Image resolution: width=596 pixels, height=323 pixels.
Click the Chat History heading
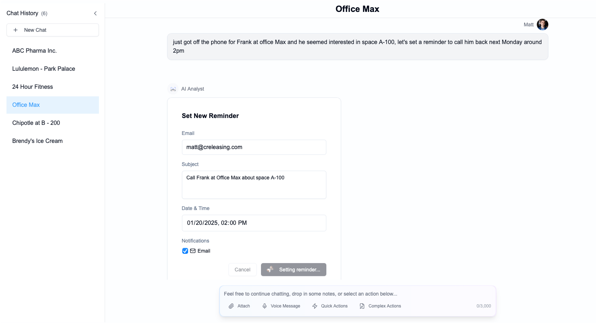pos(22,13)
